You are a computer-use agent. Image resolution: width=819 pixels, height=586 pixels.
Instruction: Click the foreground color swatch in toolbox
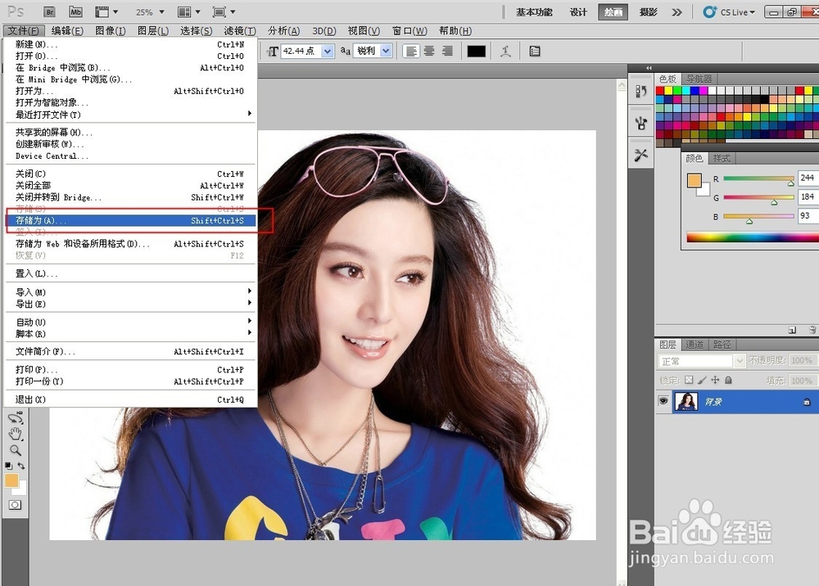click(x=11, y=480)
